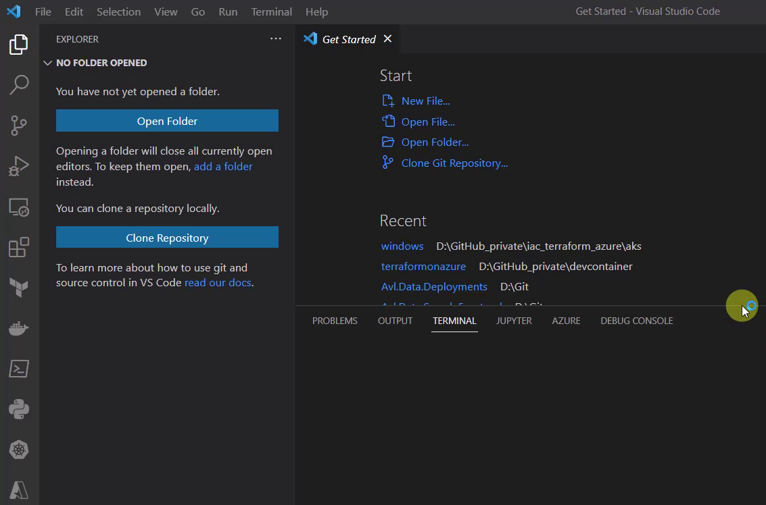The image size is (766, 505).
Task: Click the Open File icon under Start
Action: [x=388, y=121]
